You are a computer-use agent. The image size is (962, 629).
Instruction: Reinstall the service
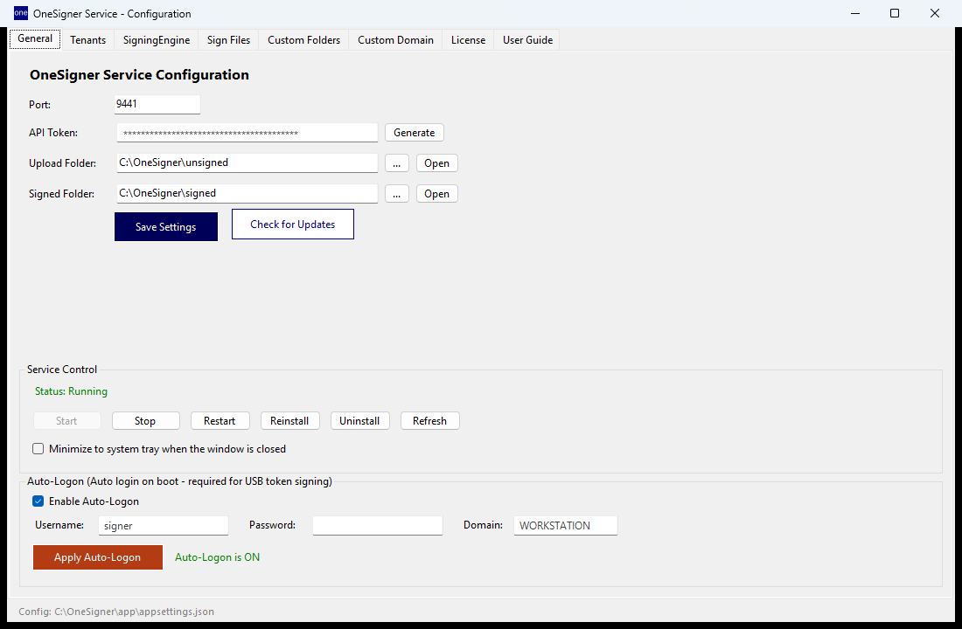[289, 420]
